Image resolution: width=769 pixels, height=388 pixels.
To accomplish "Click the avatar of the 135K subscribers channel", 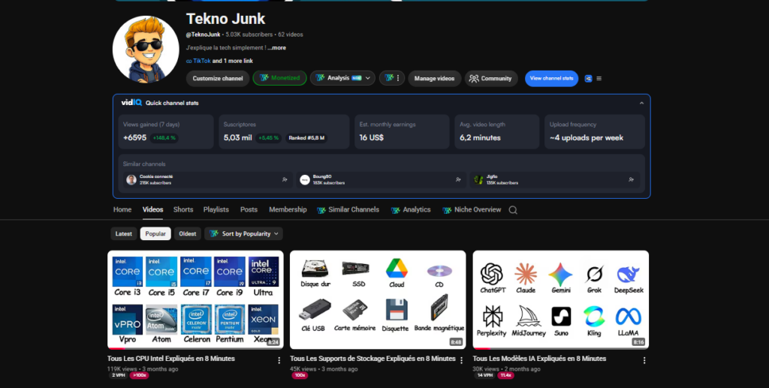I will tap(478, 180).
